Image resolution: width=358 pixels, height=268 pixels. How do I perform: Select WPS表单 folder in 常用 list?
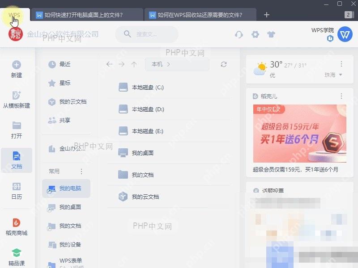[x=66, y=263]
